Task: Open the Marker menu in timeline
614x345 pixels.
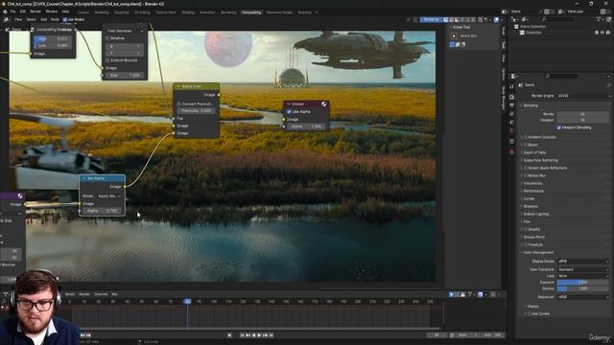Action: coord(84,294)
